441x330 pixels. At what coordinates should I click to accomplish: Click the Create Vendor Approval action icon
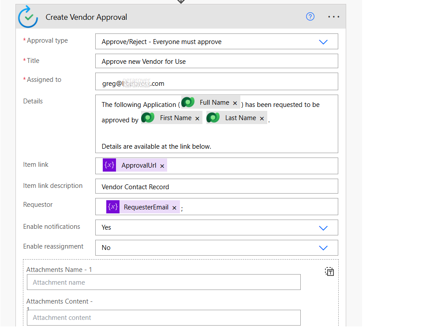point(28,17)
